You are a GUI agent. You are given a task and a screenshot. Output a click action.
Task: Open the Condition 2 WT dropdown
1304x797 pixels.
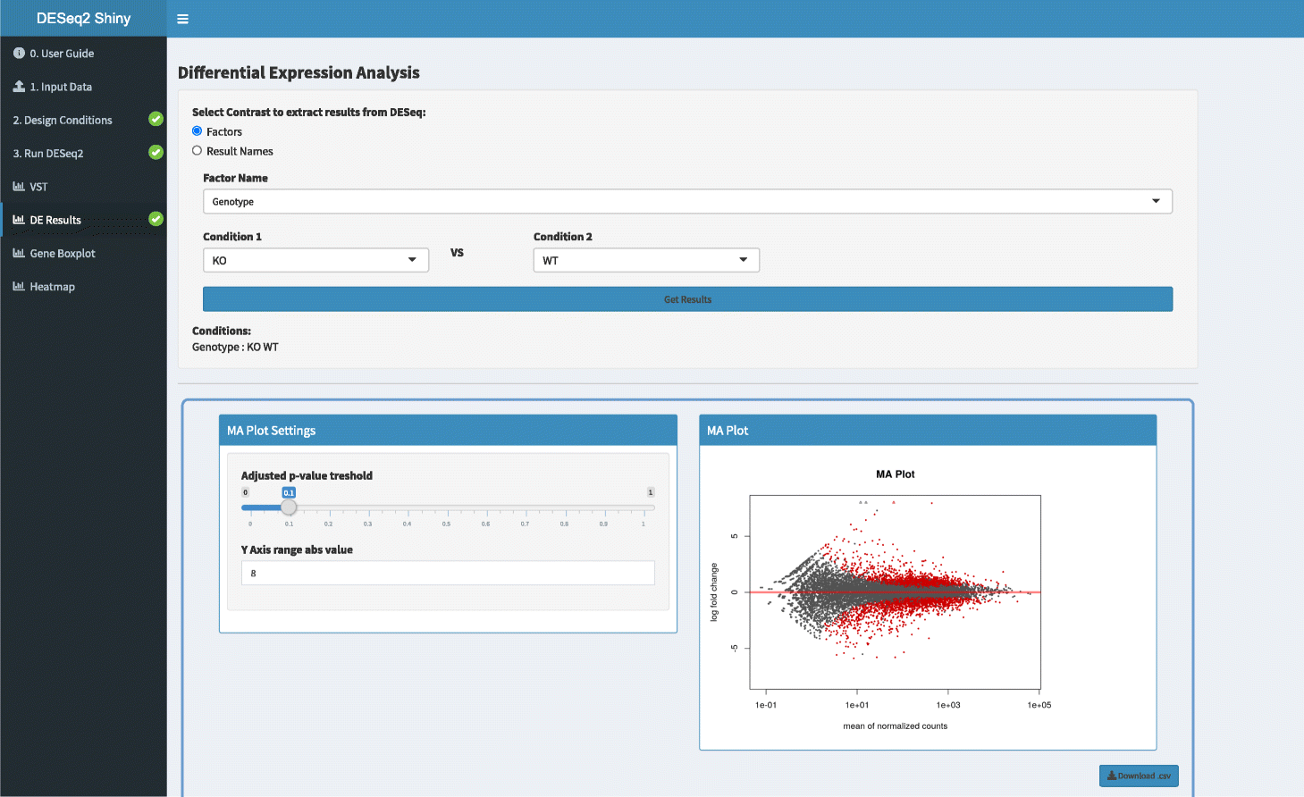(646, 260)
